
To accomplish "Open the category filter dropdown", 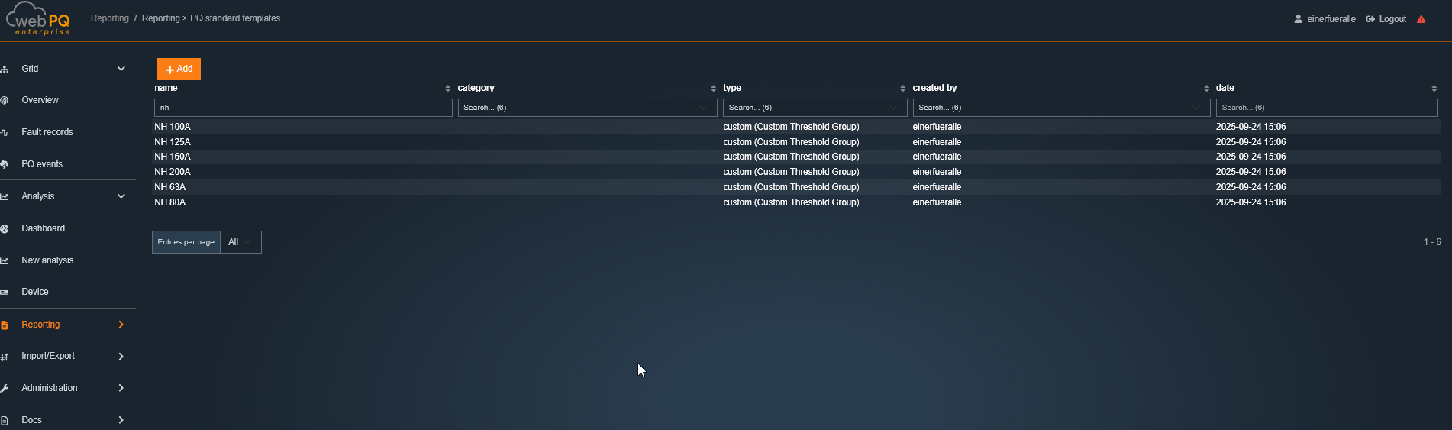I will [x=587, y=108].
